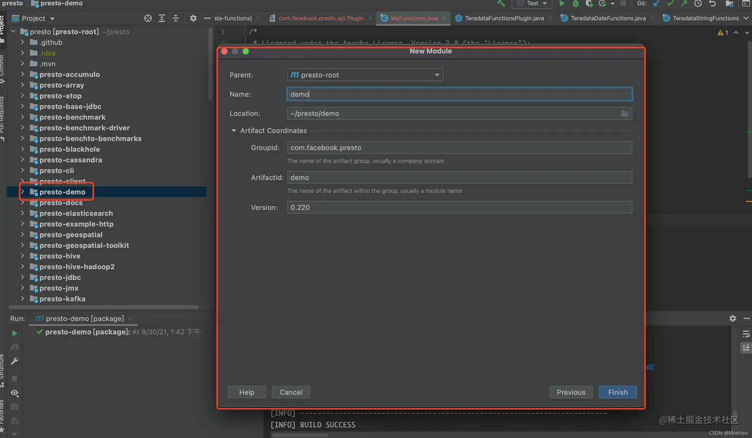This screenshot has width=752, height=438.
Task: Collapse the Artifact Coordinates section
Action: point(234,131)
